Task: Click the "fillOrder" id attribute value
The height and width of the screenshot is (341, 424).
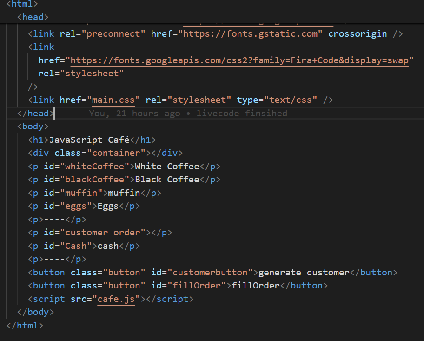Action: tap(199, 286)
